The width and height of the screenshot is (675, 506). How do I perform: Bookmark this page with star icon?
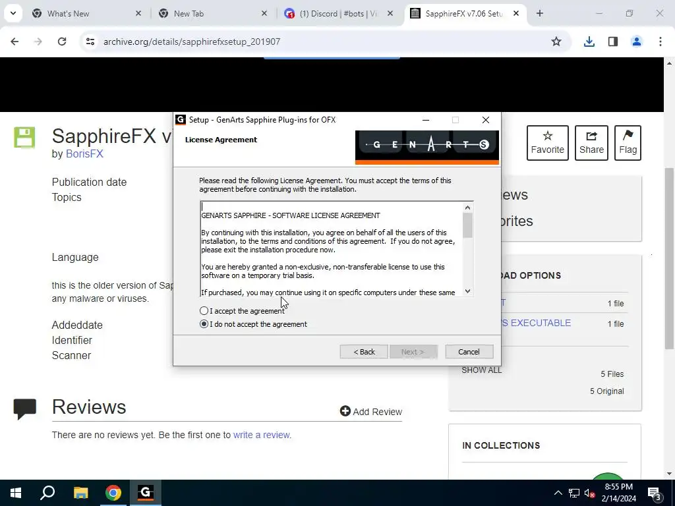pyautogui.click(x=556, y=42)
